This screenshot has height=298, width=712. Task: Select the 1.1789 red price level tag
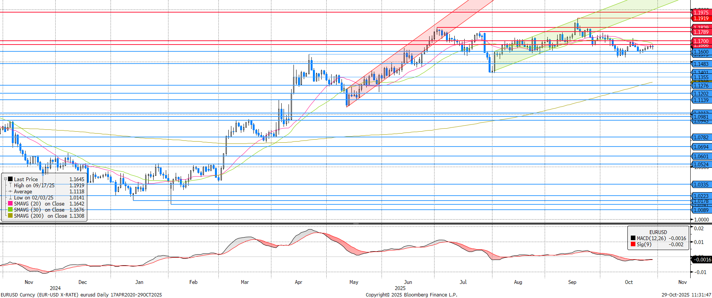coord(701,32)
